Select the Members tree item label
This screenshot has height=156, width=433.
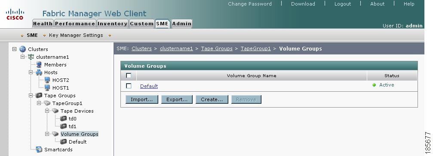(55, 65)
